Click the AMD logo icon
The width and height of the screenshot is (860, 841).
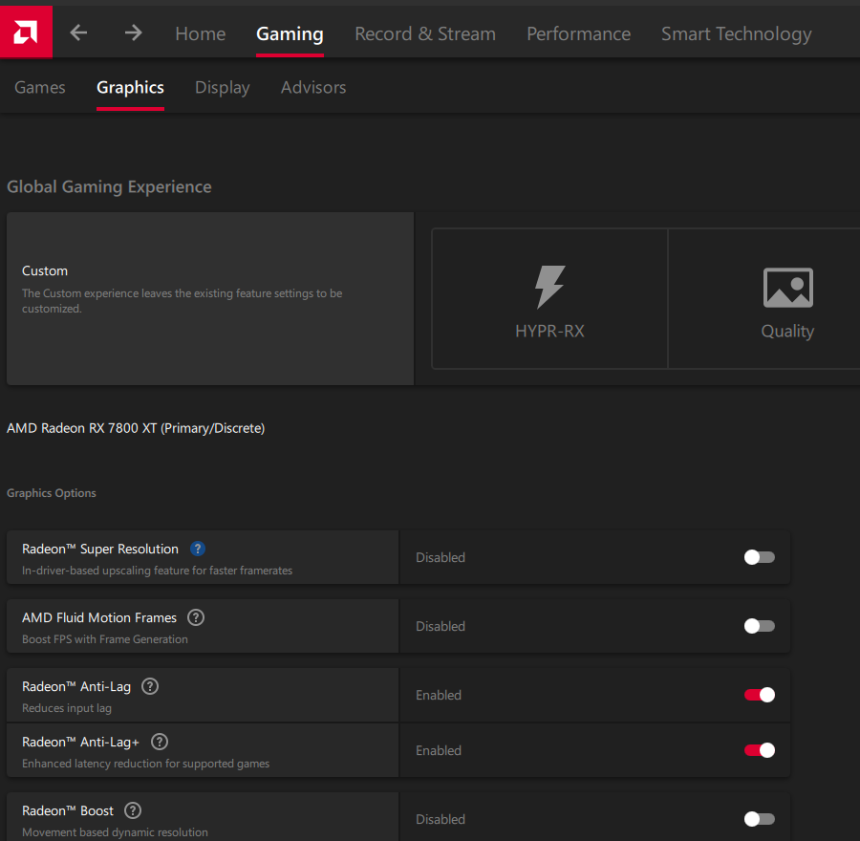tap(26, 32)
